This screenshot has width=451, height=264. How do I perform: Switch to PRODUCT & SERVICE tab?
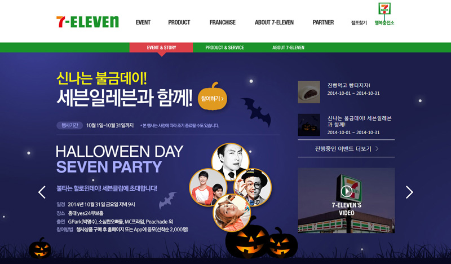point(224,47)
